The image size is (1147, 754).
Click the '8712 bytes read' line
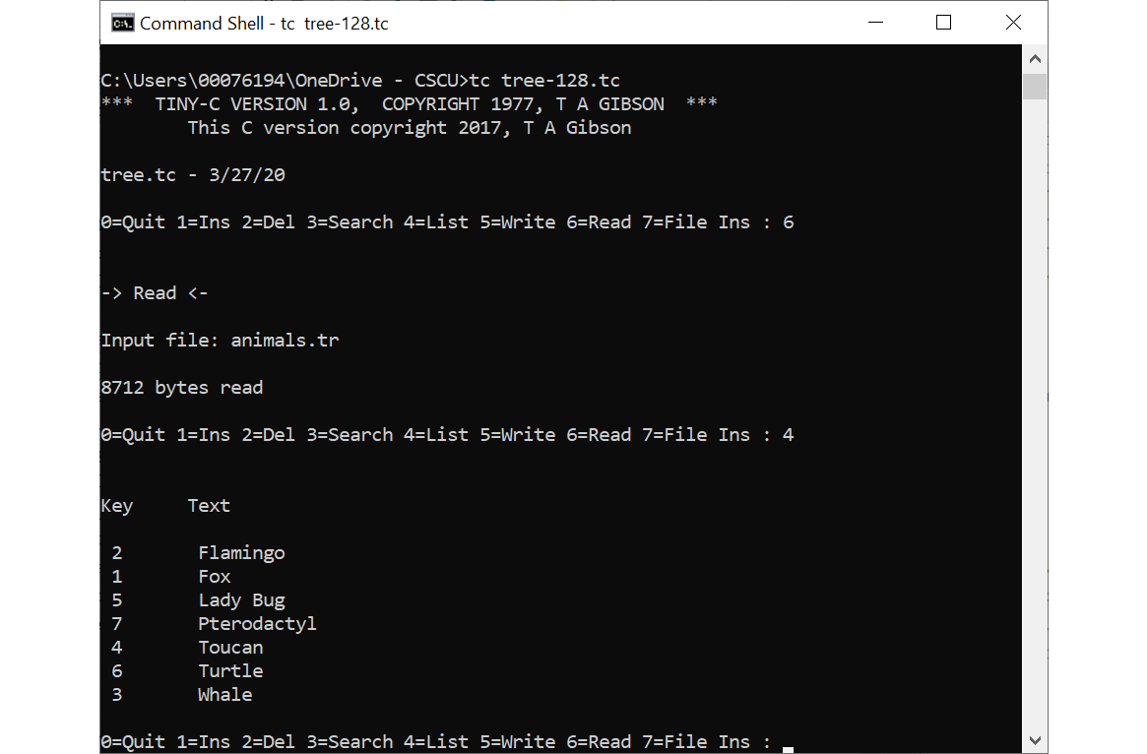[x=182, y=388]
